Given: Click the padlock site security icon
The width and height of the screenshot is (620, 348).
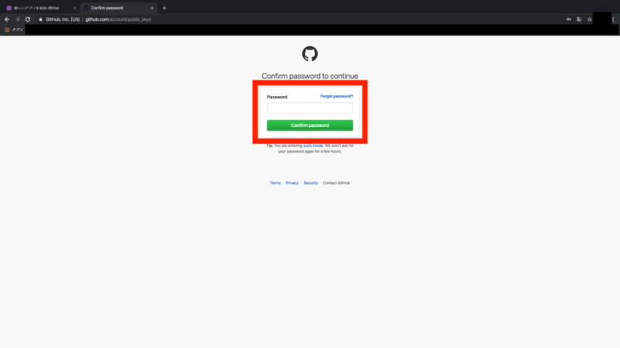Looking at the screenshot, I should click(x=40, y=19).
